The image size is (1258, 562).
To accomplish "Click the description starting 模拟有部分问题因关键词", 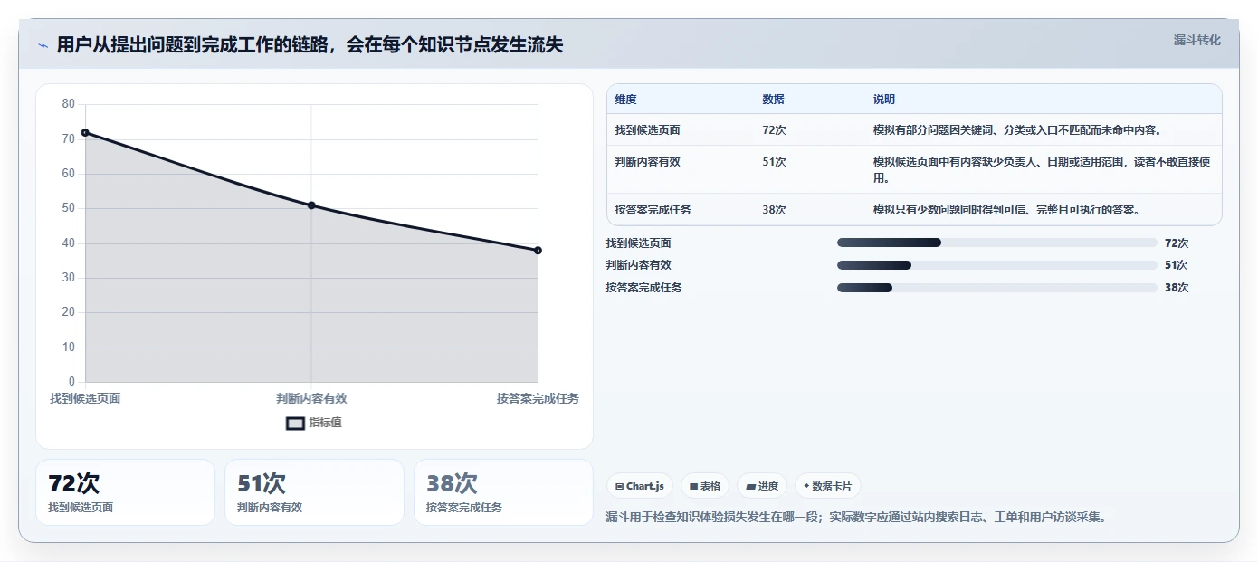I will click(1017, 130).
